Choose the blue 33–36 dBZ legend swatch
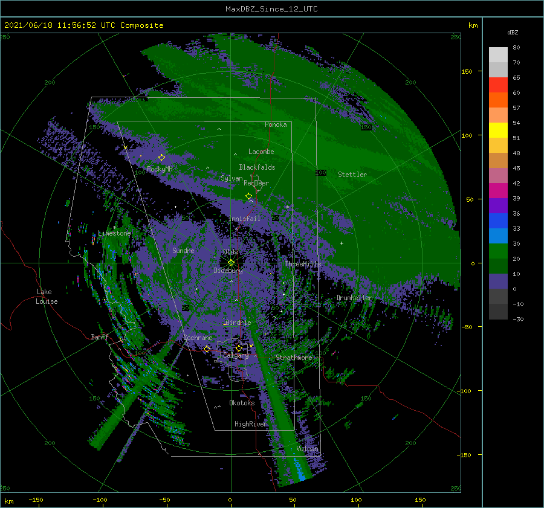This screenshot has height=508, width=544. coord(498,220)
